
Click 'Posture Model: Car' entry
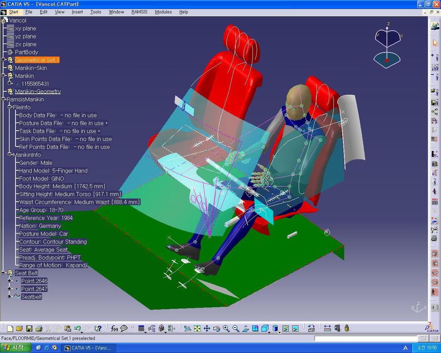(43, 234)
